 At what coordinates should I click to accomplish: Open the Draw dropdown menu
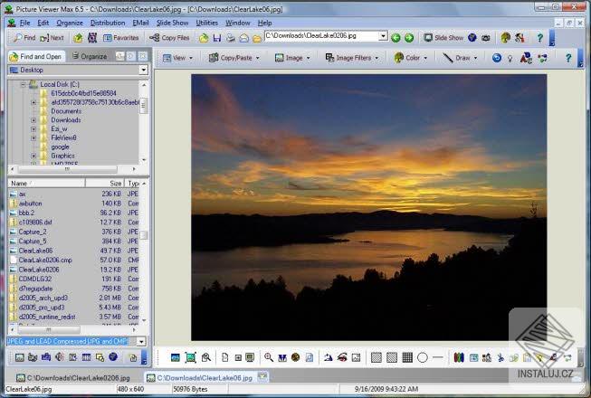[460, 58]
